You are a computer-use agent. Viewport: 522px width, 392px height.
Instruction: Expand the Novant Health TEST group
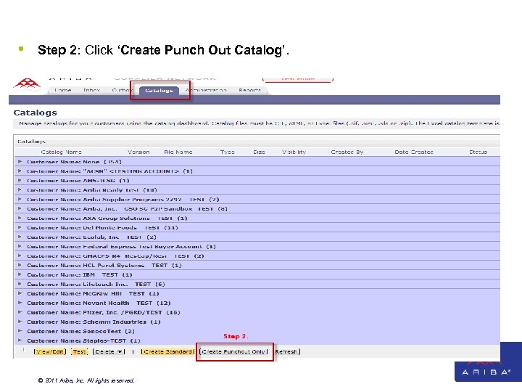[x=20, y=303]
